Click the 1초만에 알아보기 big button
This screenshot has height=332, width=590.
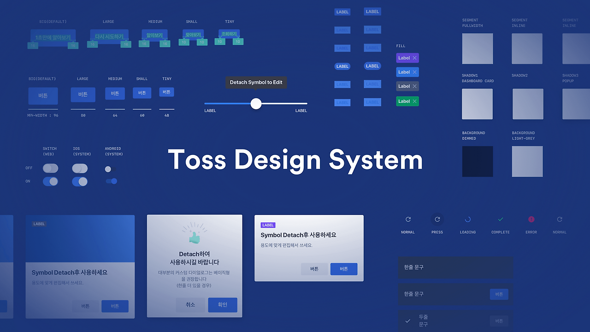tap(53, 37)
